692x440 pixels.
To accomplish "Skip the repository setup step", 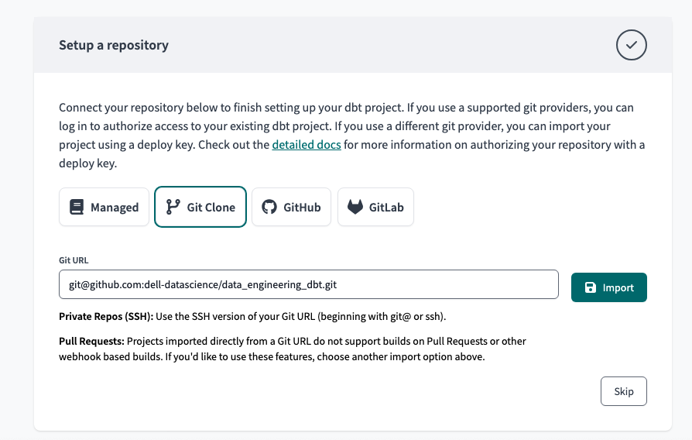I will (624, 391).
